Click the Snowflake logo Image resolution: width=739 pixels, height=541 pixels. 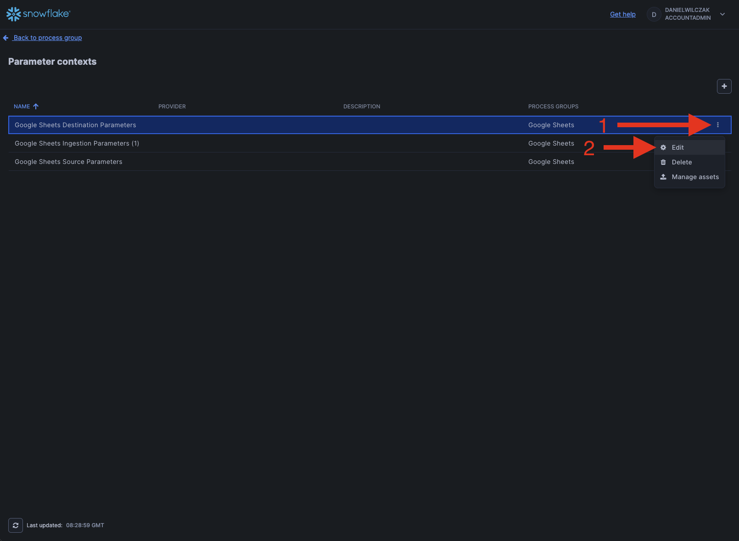pos(38,14)
